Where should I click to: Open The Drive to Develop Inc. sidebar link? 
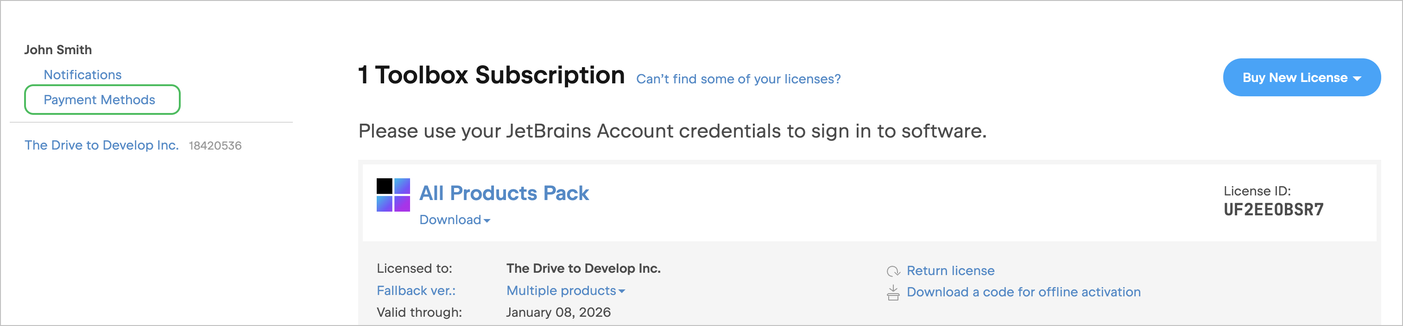tap(101, 145)
